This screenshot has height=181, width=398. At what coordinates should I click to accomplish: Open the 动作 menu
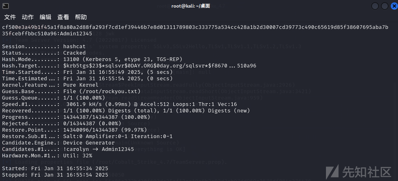click(28, 17)
